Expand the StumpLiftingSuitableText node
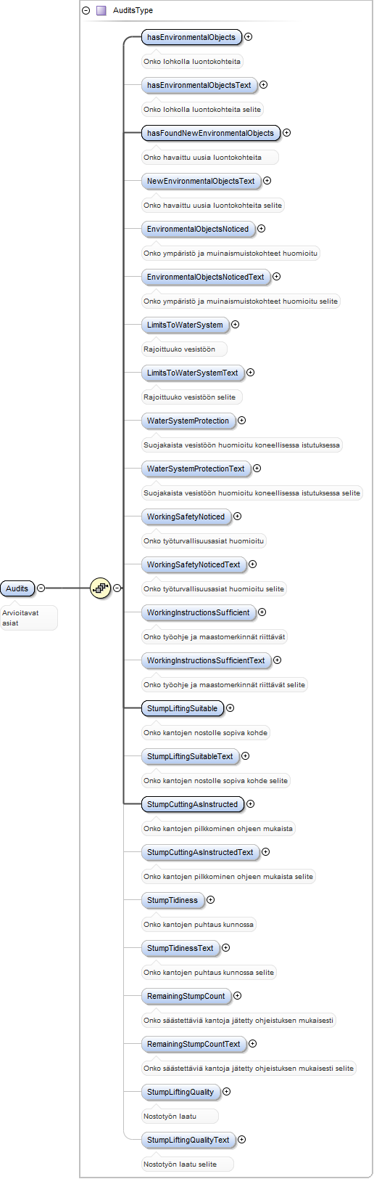374x1179 pixels. 246,755
